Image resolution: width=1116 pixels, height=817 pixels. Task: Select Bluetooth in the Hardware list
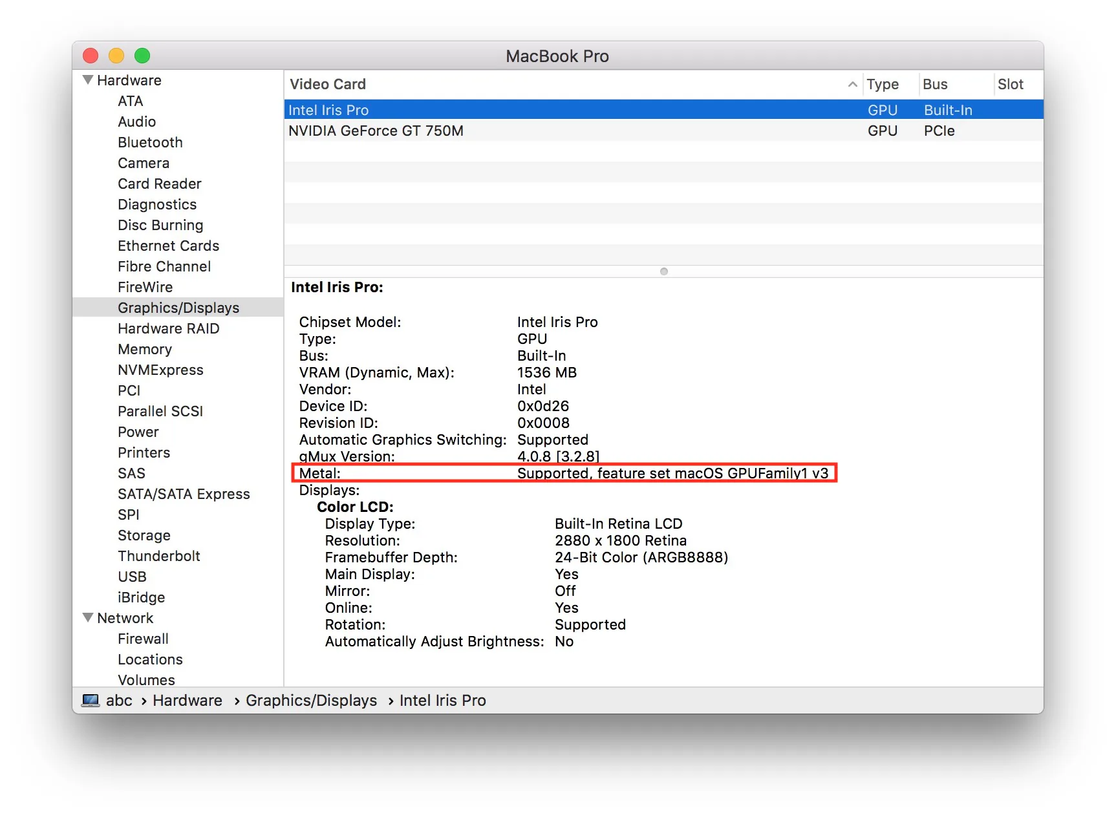(150, 142)
